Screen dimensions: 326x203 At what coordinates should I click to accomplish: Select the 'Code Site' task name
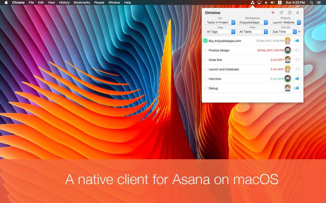point(216,60)
